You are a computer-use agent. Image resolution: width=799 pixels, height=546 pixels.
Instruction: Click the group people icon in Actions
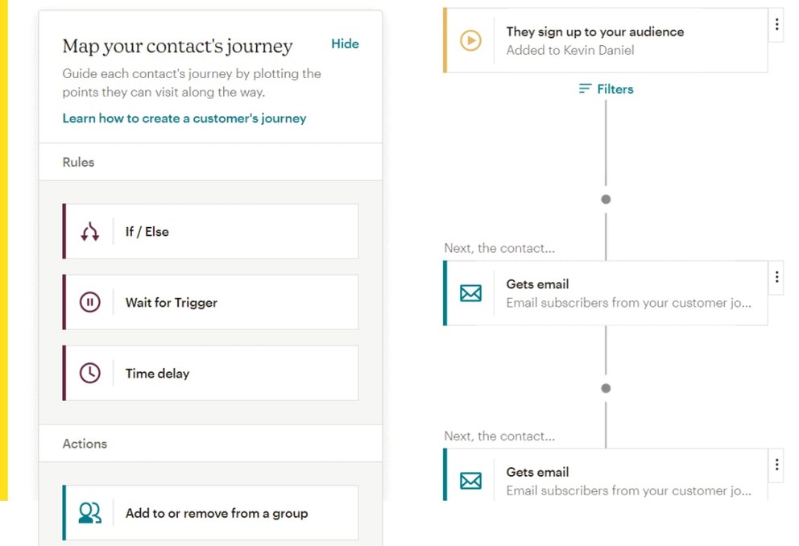click(89, 513)
